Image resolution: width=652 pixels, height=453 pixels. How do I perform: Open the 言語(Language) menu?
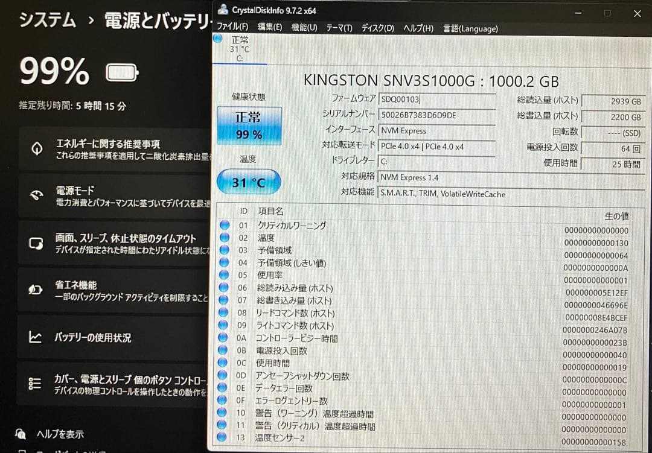(x=470, y=28)
